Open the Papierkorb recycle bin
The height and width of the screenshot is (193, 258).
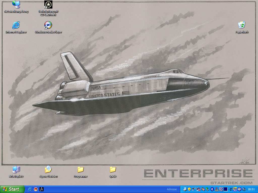[242, 25]
